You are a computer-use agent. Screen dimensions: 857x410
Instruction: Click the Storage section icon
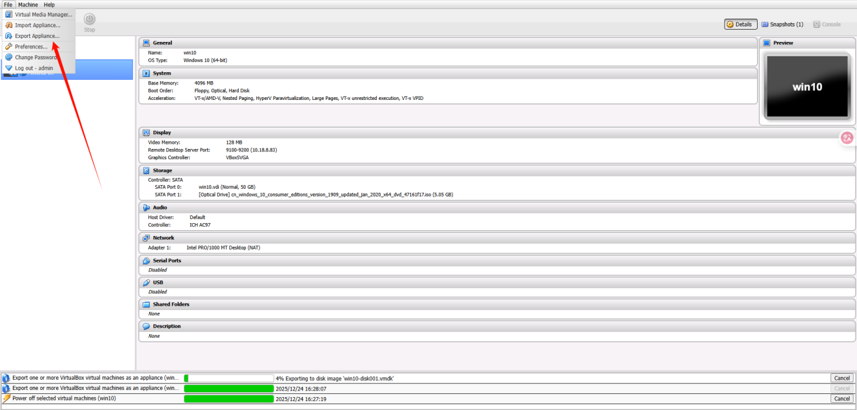click(x=146, y=170)
